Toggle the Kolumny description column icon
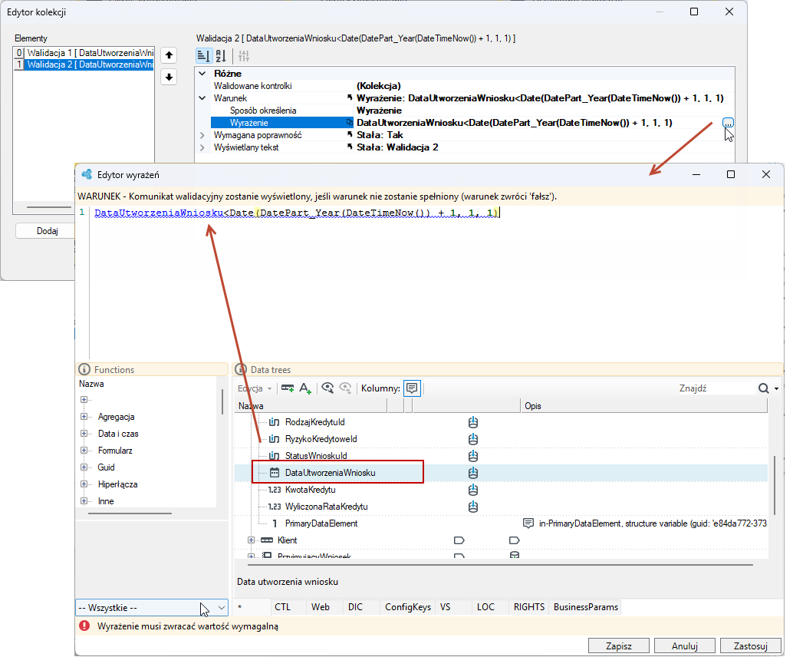793x667 pixels. pyautogui.click(x=412, y=388)
